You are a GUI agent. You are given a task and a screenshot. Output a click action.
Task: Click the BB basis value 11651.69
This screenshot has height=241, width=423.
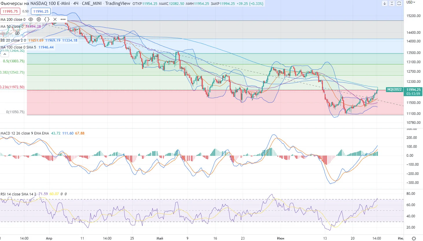pos(36,40)
